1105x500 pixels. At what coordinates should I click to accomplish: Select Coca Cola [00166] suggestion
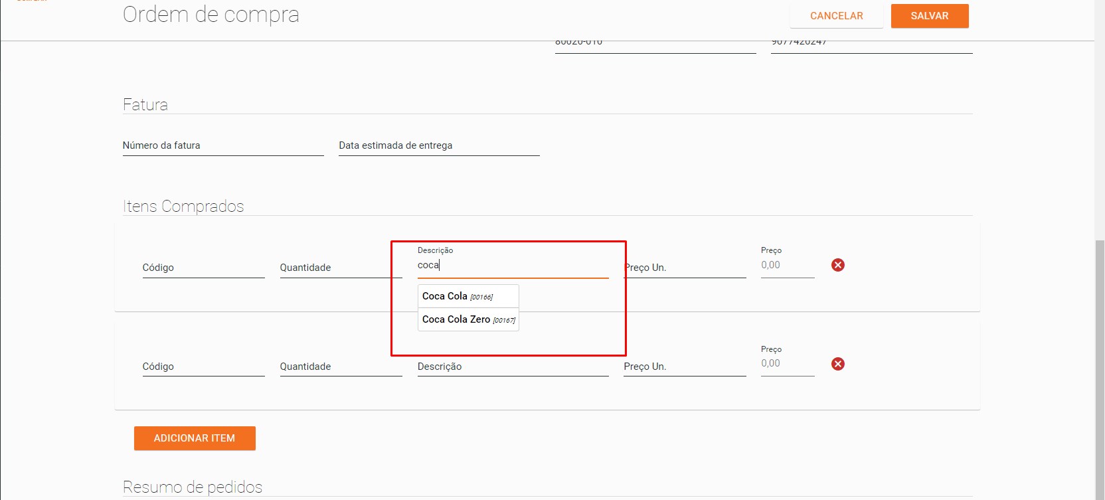pyautogui.click(x=468, y=296)
